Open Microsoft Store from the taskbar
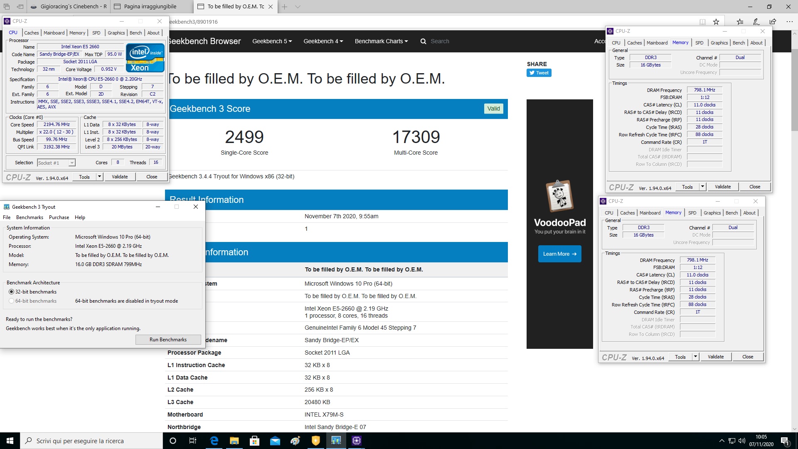The image size is (798, 449). coord(255,441)
